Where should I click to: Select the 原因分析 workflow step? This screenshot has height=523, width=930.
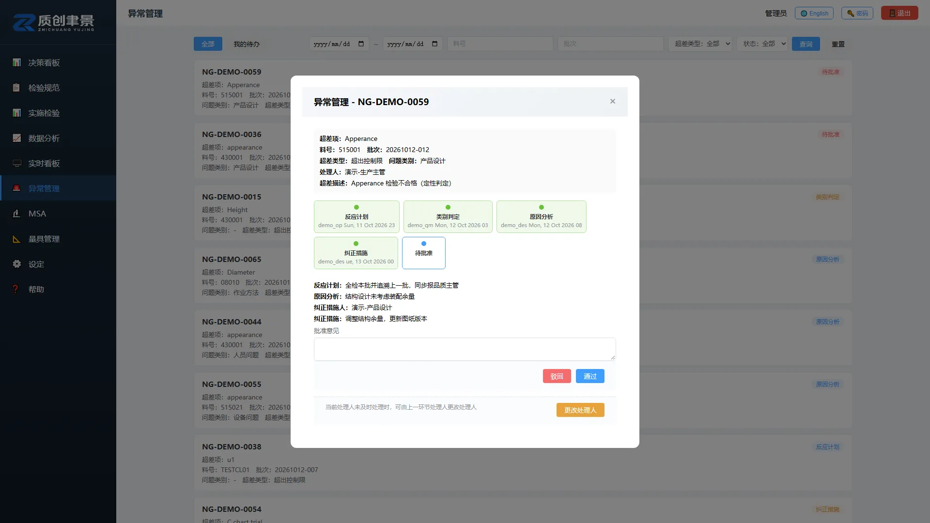[x=542, y=216]
